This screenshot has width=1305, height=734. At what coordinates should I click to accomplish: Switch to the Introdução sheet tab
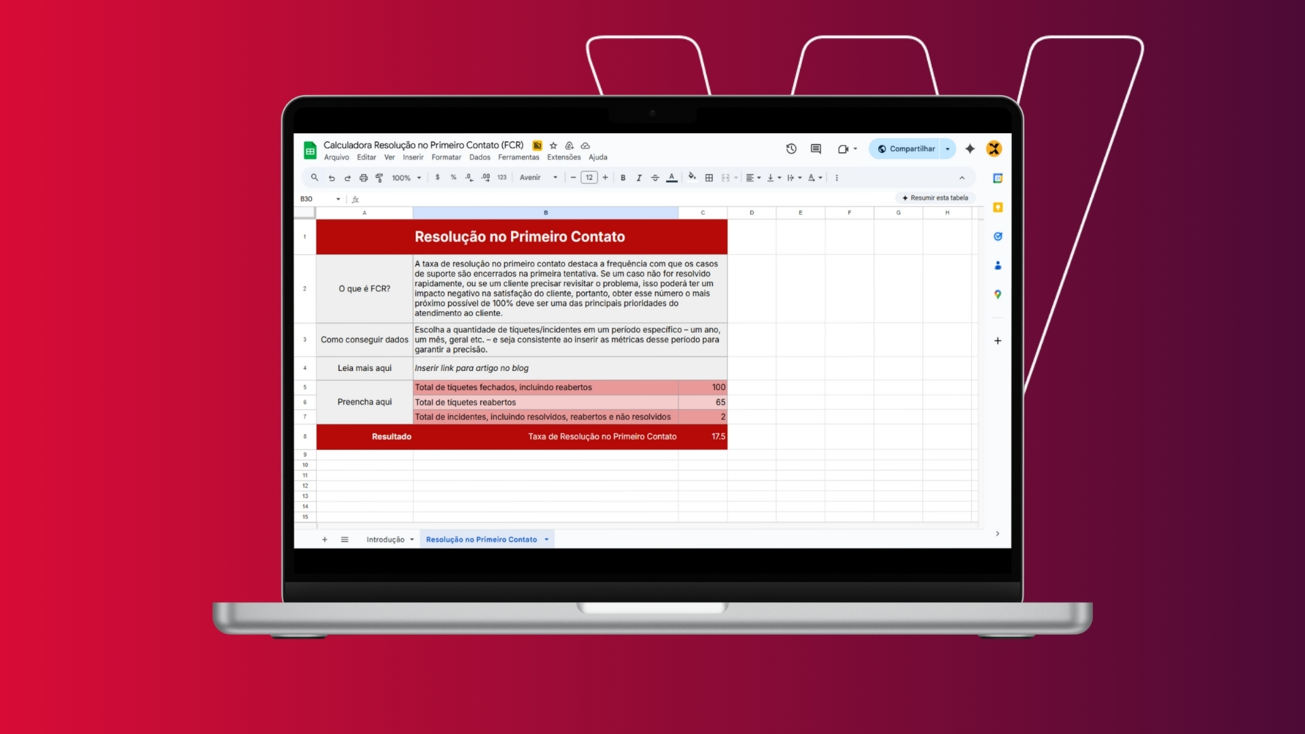pyautogui.click(x=385, y=540)
